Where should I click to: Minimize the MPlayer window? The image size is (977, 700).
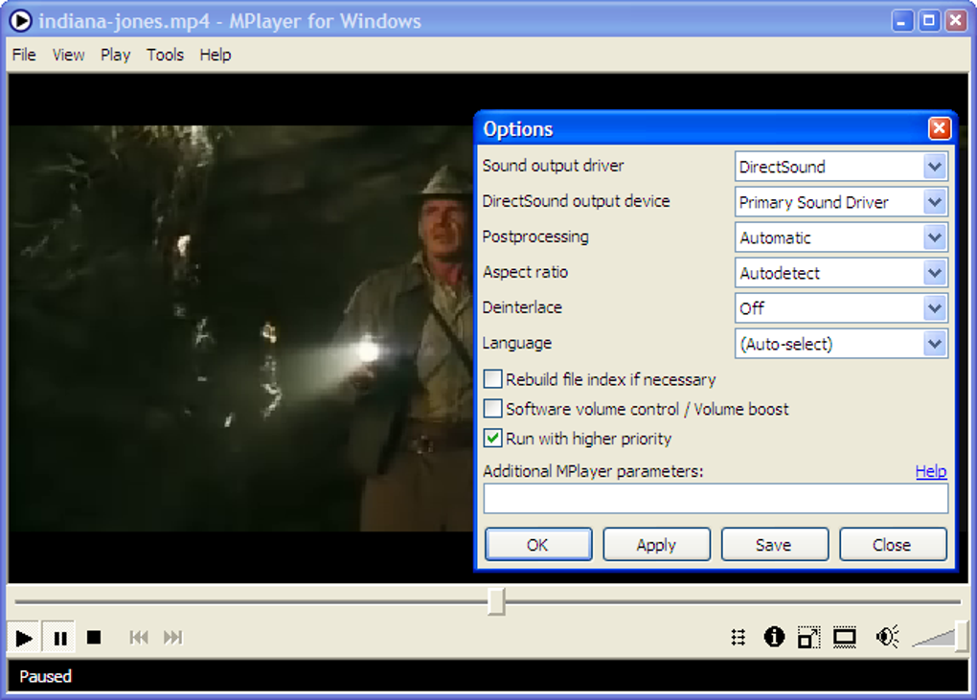pyautogui.click(x=901, y=21)
